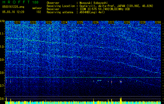Image resolution: width=164 pixels, height=104 pixels.
Task: Click the Receiving Location label
Action: coord(61,6)
